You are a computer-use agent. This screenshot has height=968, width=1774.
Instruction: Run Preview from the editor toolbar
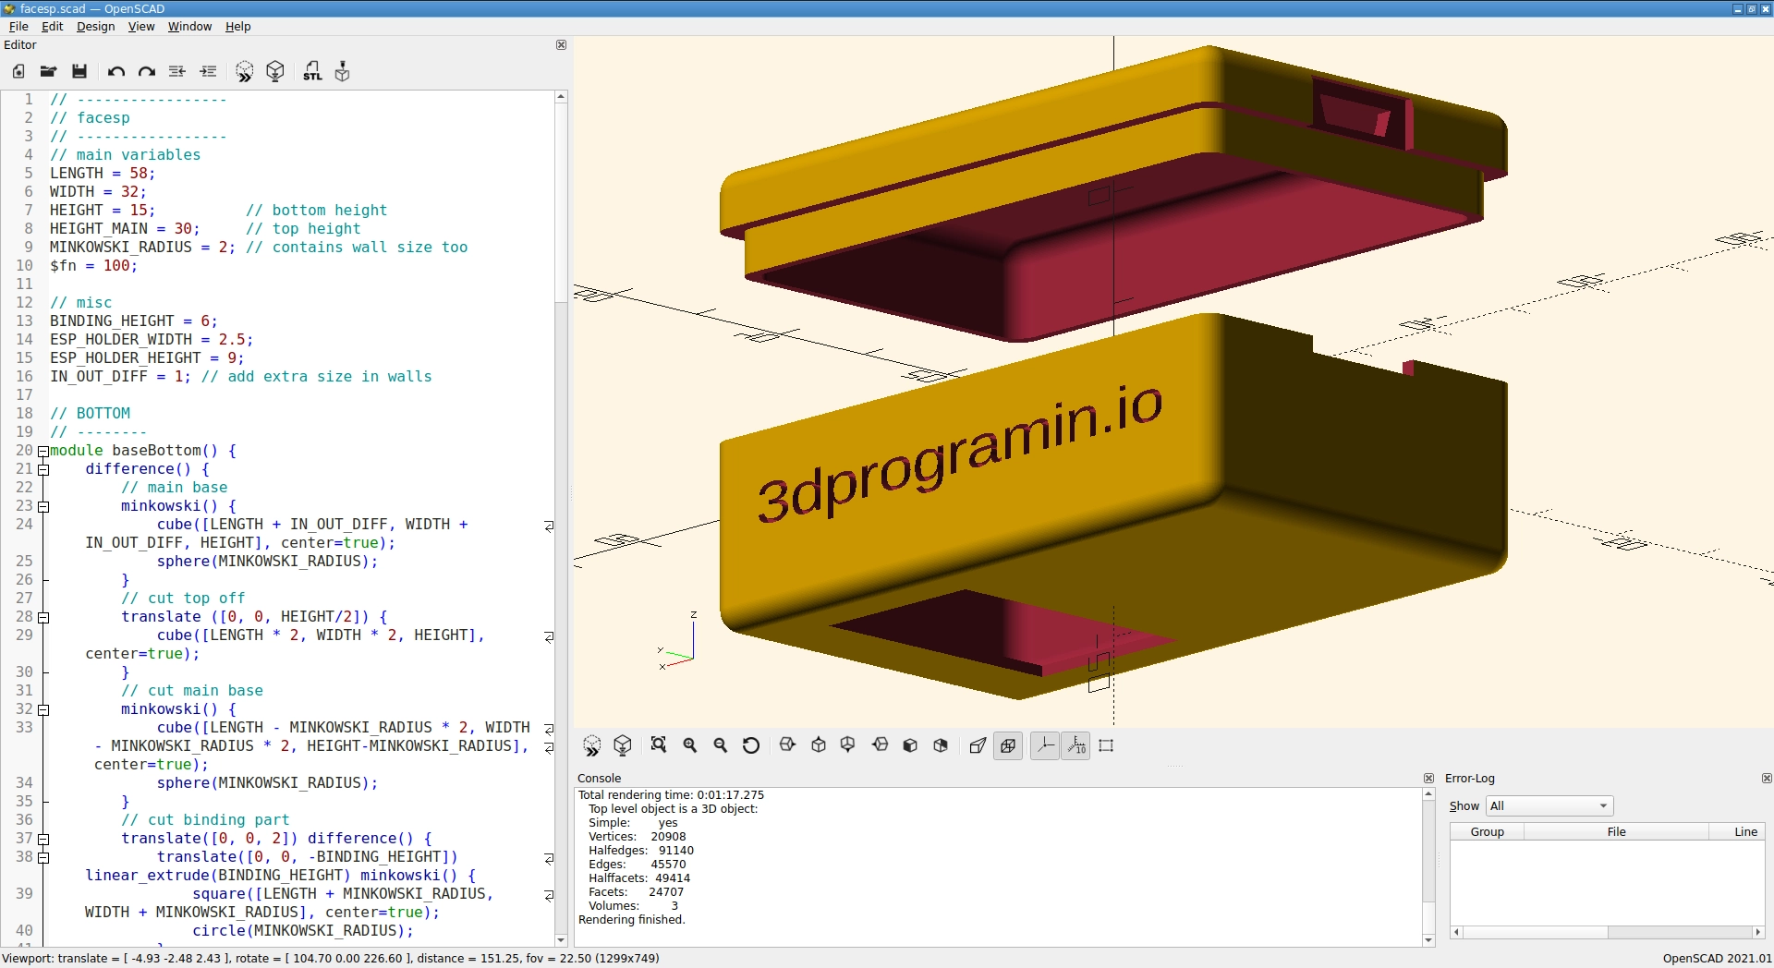[244, 71]
